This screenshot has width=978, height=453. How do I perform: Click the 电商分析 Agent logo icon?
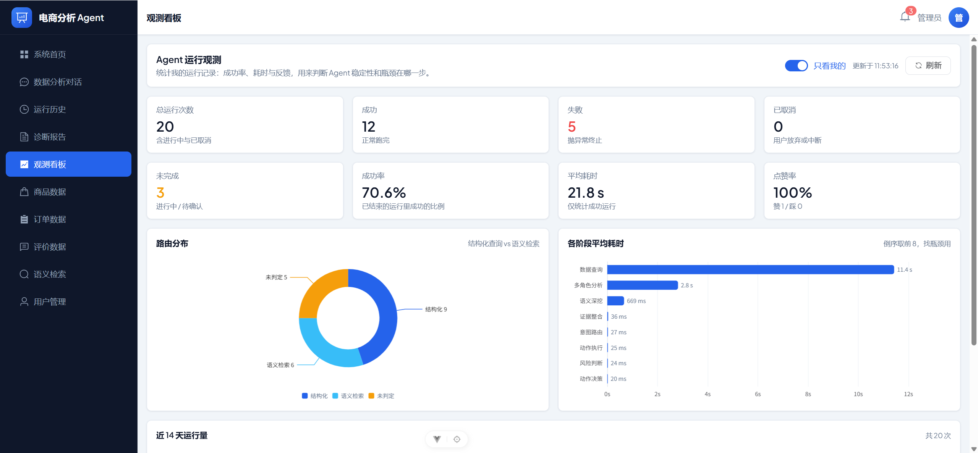pyautogui.click(x=22, y=18)
